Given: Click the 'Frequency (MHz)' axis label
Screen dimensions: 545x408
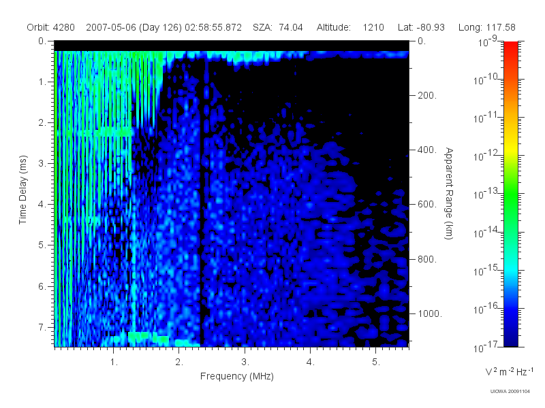Looking at the screenshot, I should (x=236, y=376).
